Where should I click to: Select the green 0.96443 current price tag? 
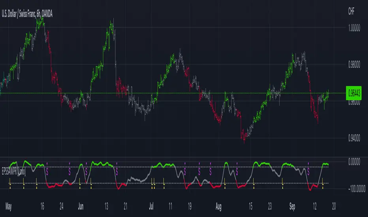(354, 94)
